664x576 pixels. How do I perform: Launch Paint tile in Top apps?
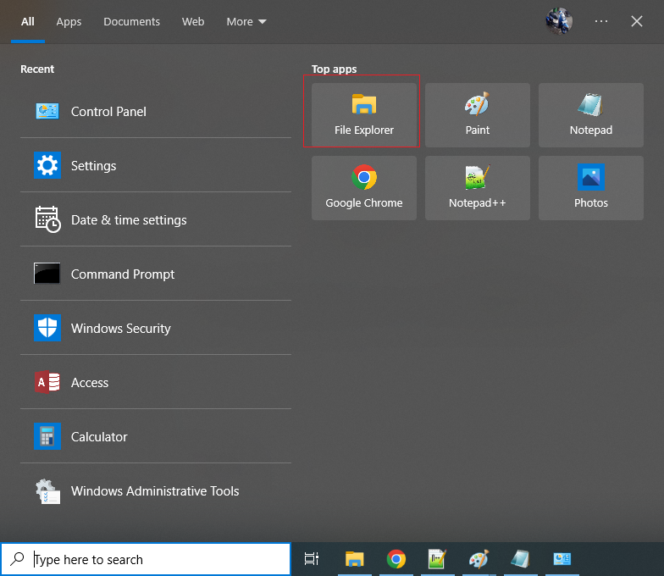[x=478, y=115]
